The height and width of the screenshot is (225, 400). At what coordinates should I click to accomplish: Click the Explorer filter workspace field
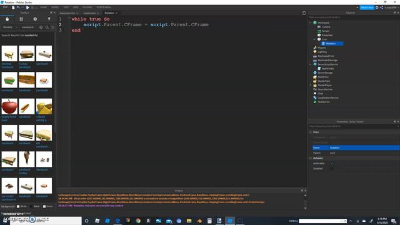353,17
